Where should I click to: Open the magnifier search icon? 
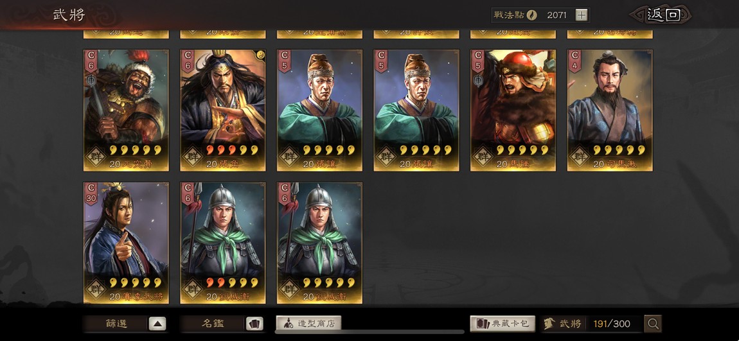pos(653,324)
